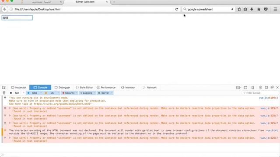Viewport: 280px width, 157px height.
Task: Close the developer tools panel
Action: pyautogui.click(x=277, y=87)
